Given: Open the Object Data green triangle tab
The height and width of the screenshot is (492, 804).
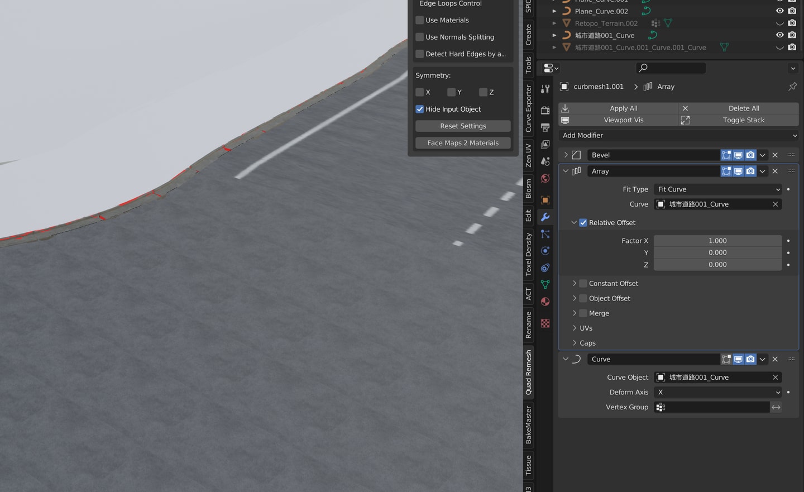Looking at the screenshot, I should [545, 284].
